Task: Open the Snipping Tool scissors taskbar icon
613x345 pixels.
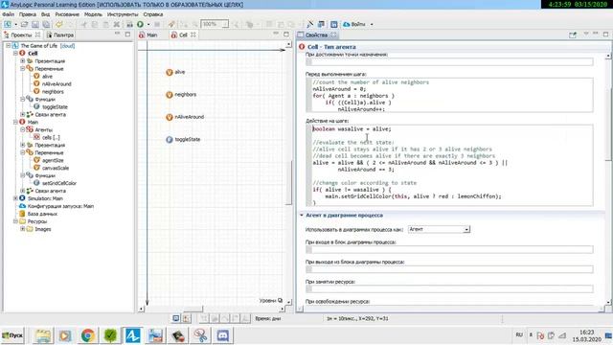Action: [200, 335]
